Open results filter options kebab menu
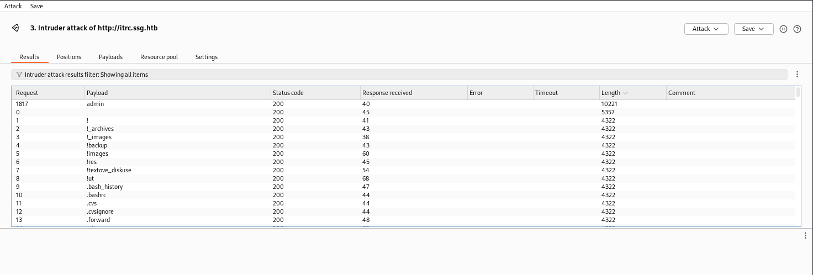 click(797, 75)
